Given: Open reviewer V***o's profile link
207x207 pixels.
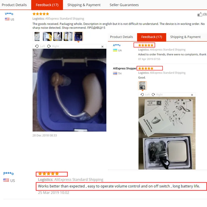Looking at the screenshot, I should tap(9, 14).
